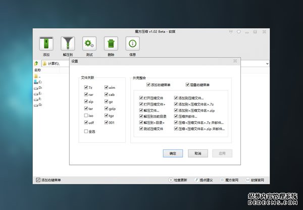This screenshot has height=210, width=303.
Task: Toggle 压缩<压缩文件名>.zip 并邮件 checkbox
Action: point(176,129)
